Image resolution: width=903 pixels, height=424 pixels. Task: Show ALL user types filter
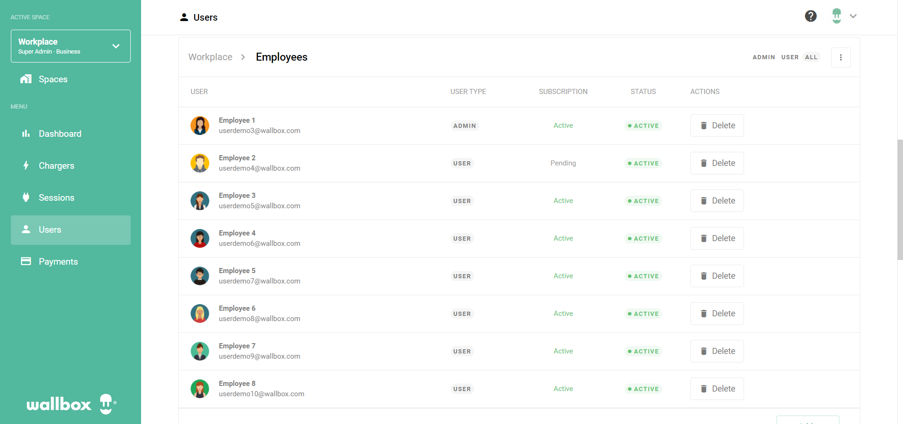[x=811, y=57]
